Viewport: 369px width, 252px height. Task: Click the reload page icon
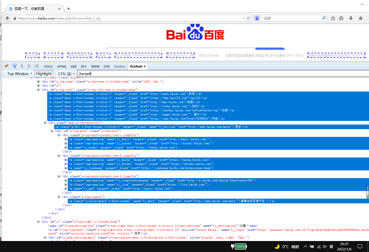[x=249, y=18]
